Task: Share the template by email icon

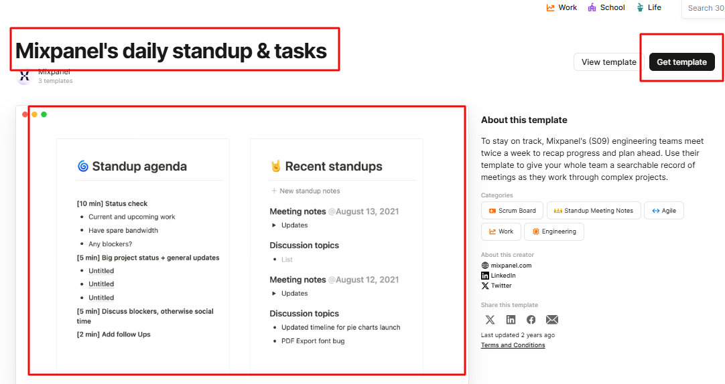Action: (x=552, y=319)
